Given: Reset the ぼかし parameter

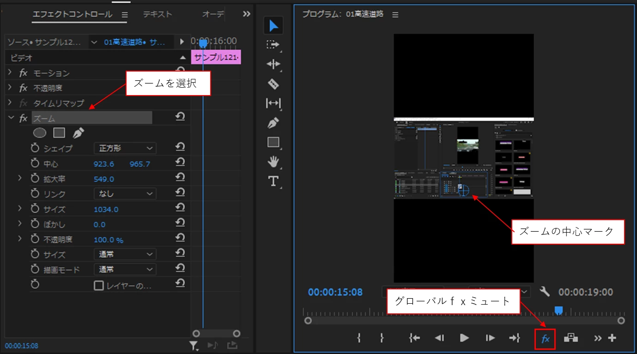Looking at the screenshot, I should (181, 223).
